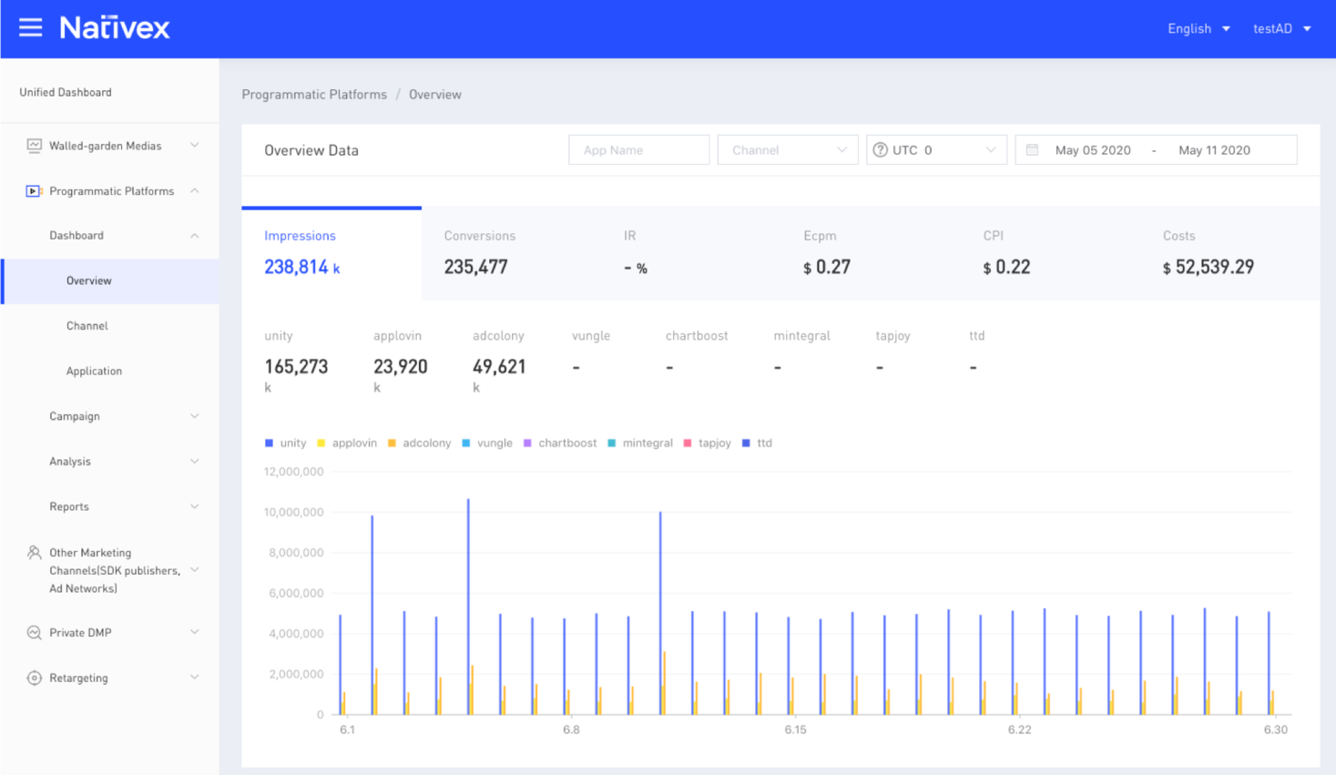Open the Channel filter dropdown

pyautogui.click(x=787, y=149)
